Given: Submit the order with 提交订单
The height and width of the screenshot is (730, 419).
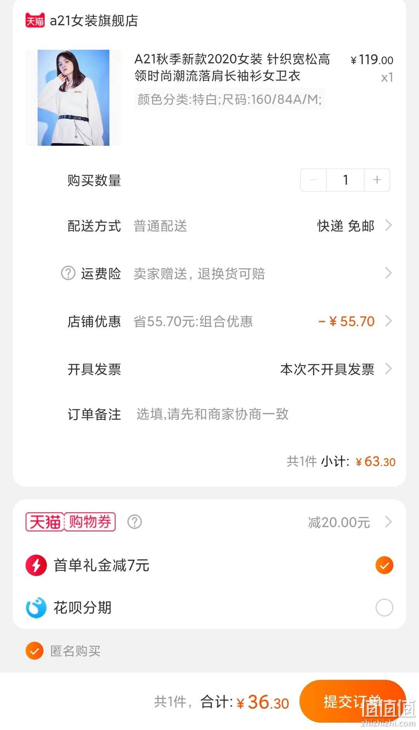Looking at the screenshot, I should point(353,701).
